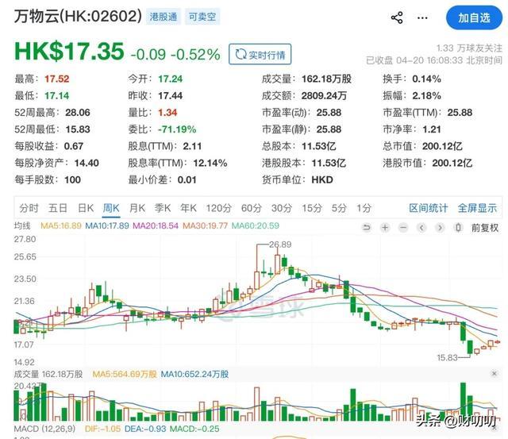Click the 今开 value 17.24
The image size is (508, 439).
[x=171, y=79]
